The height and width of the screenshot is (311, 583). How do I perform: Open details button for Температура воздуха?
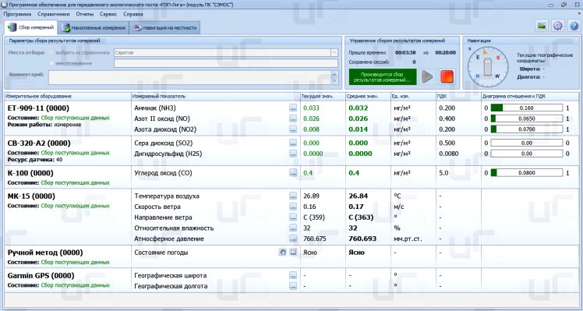293,196
